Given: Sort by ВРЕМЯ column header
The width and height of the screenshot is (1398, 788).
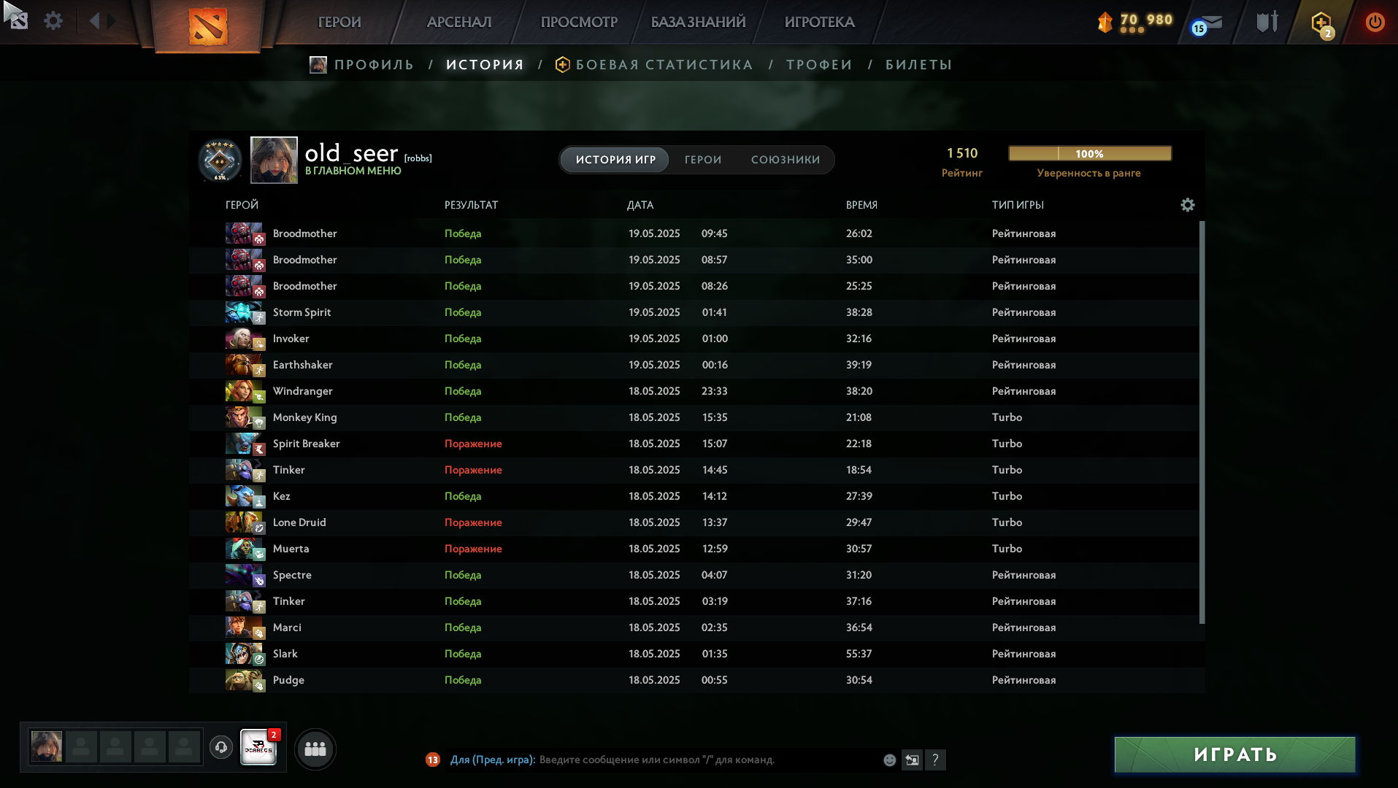Looking at the screenshot, I should pos(861,205).
